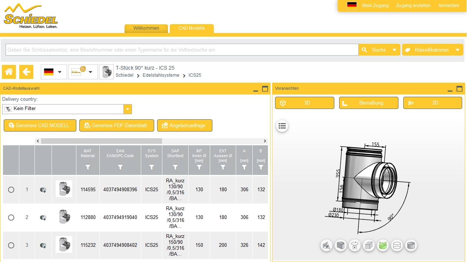The height and width of the screenshot is (262, 467).
Task: Open the German flag language dropdown
Action: (54, 72)
